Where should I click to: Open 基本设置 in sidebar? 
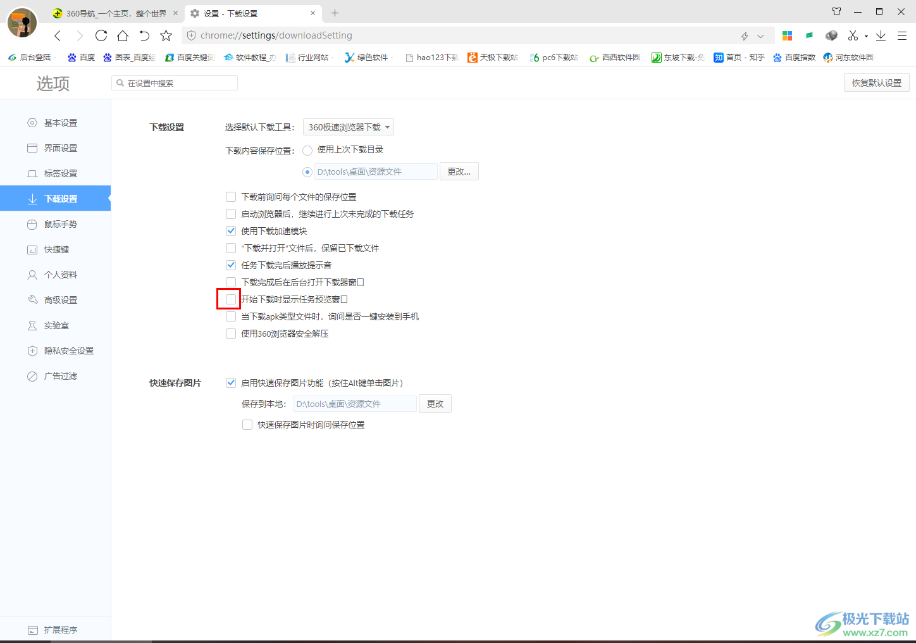[55, 123]
